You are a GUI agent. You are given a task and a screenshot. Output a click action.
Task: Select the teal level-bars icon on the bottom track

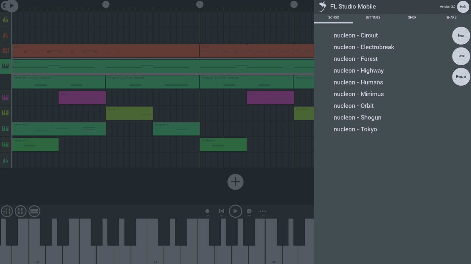(x=6, y=160)
